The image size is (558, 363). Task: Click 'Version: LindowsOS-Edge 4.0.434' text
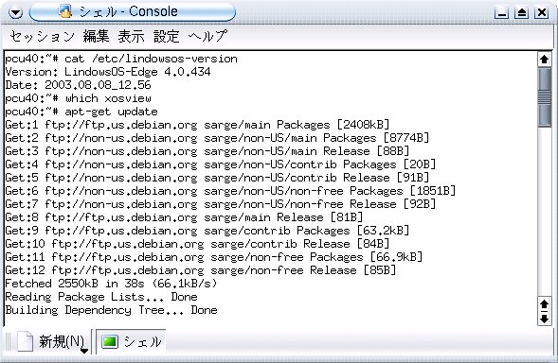click(108, 72)
